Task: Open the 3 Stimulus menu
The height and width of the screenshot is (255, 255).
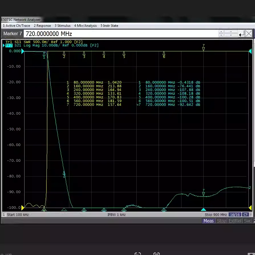Action: (x=62, y=26)
